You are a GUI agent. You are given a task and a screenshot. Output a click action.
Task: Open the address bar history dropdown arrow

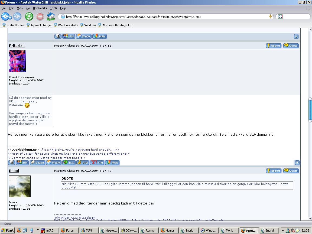click(x=270, y=17)
